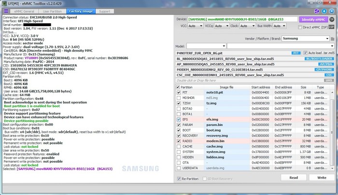Click the blue download update icon
Screen dimensions: 338x195
click(324, 11)
